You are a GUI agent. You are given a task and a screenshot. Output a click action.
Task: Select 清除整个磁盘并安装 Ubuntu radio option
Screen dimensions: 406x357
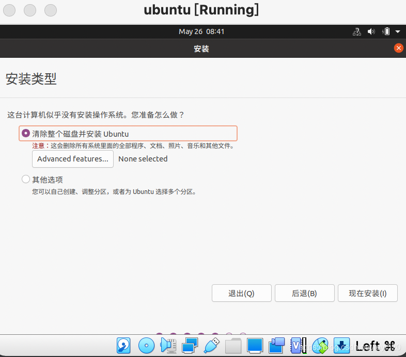(x=128, y=134)
